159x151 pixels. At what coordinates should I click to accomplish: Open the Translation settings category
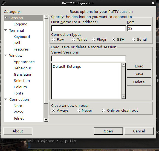(x=23, y=74)
